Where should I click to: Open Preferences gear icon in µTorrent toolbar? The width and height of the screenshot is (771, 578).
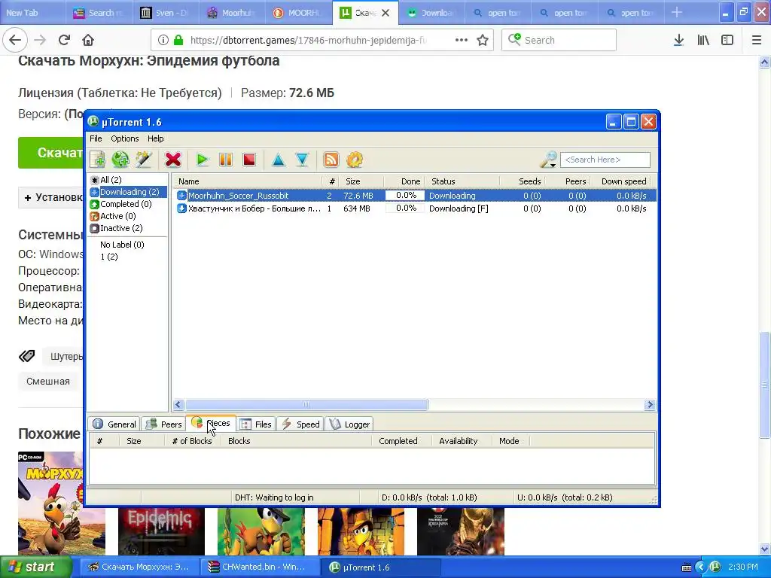coord(355,160)
